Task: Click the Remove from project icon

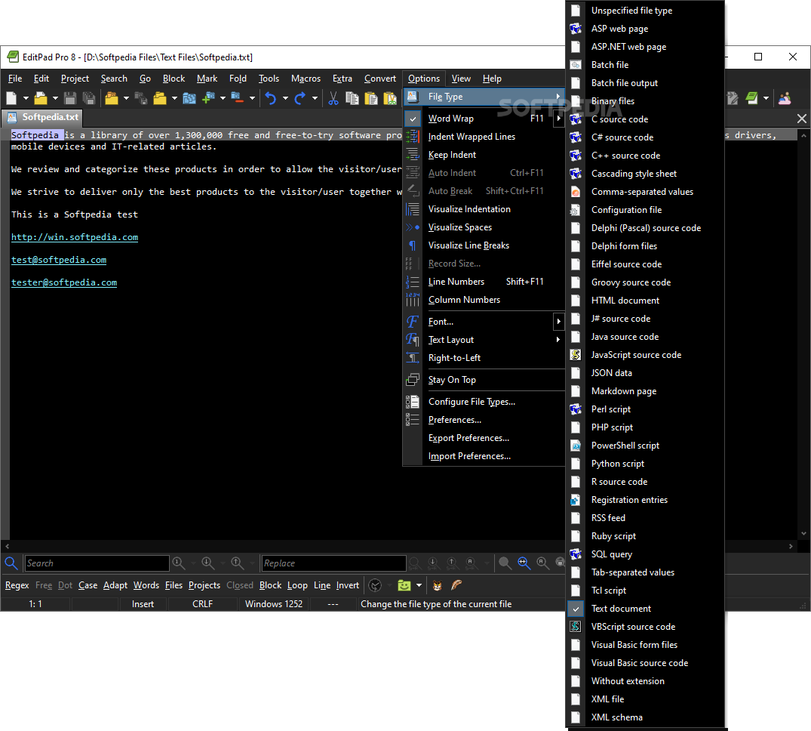Action: (x=238, y=98)
